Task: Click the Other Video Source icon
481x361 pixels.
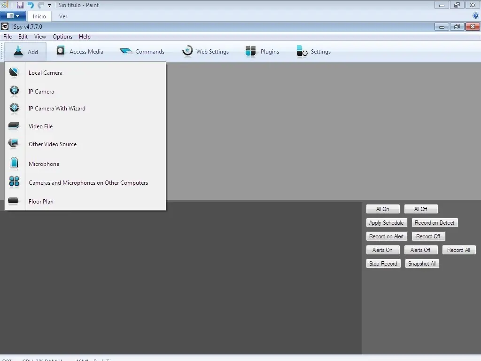Action: point(13,143)
